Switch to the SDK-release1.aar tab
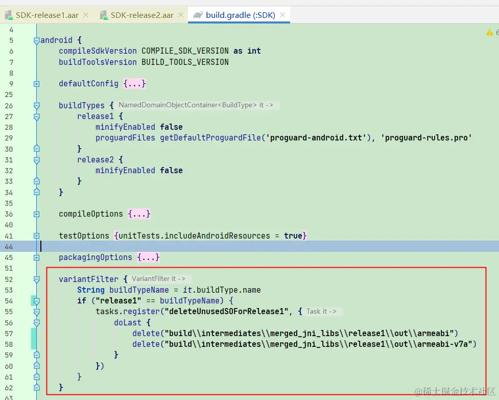Screen dimensions: 499x400 coord(47,15)
